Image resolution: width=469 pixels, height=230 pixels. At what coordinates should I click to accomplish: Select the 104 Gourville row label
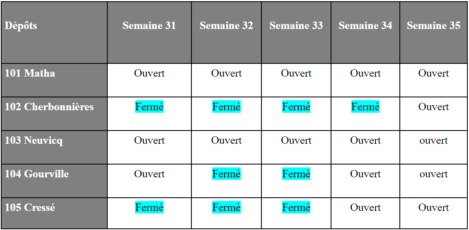click(37, 174)
